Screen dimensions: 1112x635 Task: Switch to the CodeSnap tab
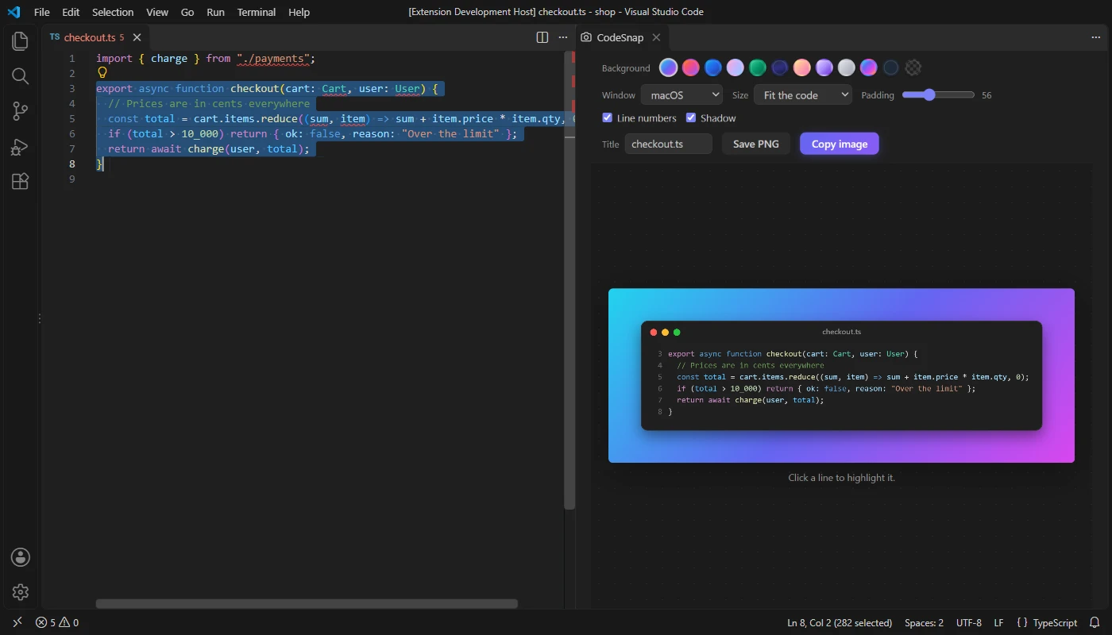click(x=620, y=37)
